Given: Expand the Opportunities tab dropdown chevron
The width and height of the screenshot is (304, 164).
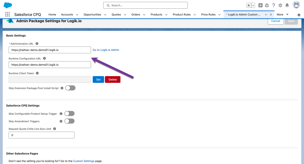Looking at the screenshot, I should (105, 15).
